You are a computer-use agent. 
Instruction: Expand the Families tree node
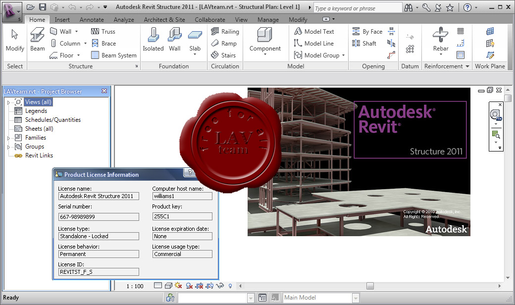pyautogui.click(x=8, y=138)
